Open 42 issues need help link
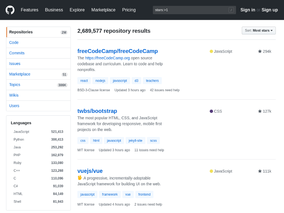This screenshot has height=213, width=284. [x=165, y=90]
